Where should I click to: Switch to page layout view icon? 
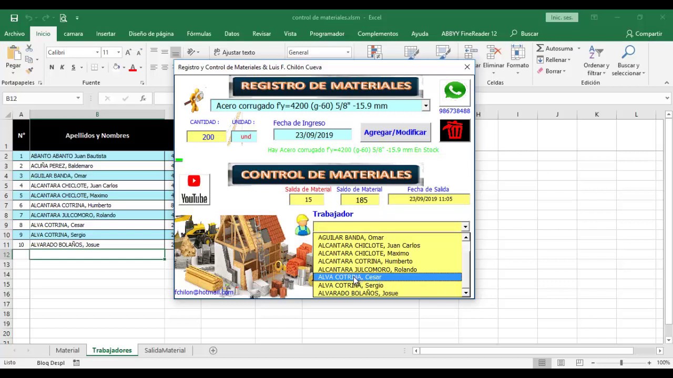561,363
